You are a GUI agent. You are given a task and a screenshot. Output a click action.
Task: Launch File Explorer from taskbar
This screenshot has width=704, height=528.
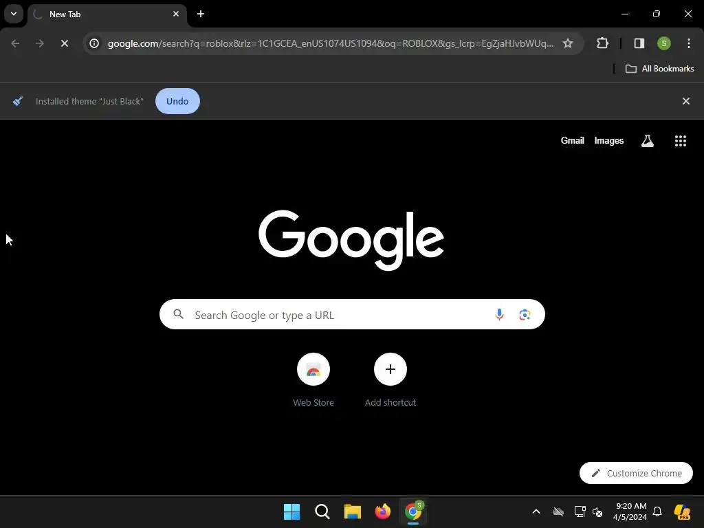pos(353,511)
